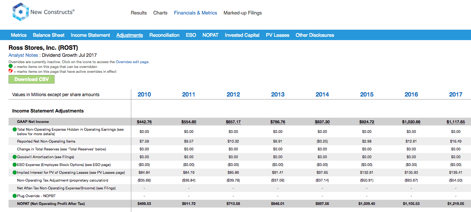Viewport: 471px width, 212px height.
Task: Open the PV Leases tab
Action: point(277,35)
